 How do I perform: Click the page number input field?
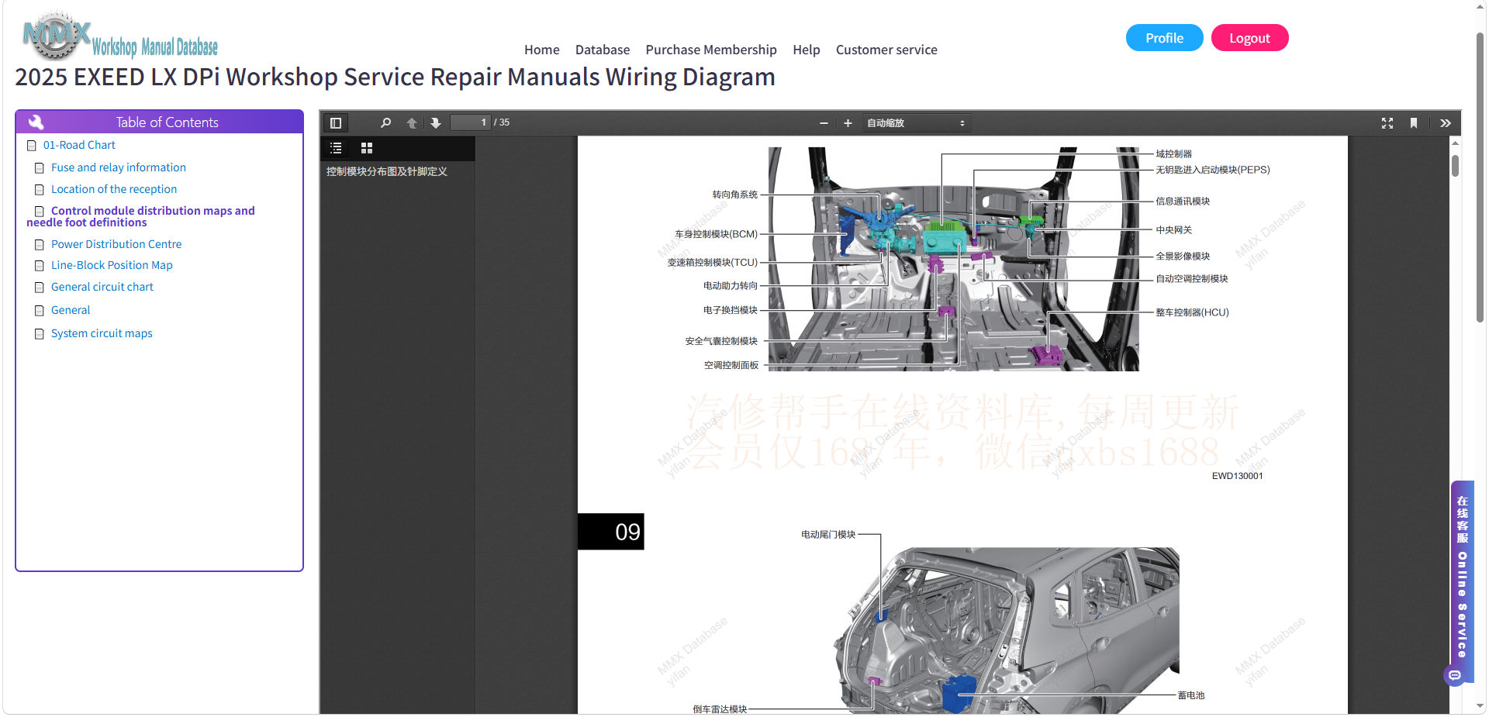pos(471,122)
